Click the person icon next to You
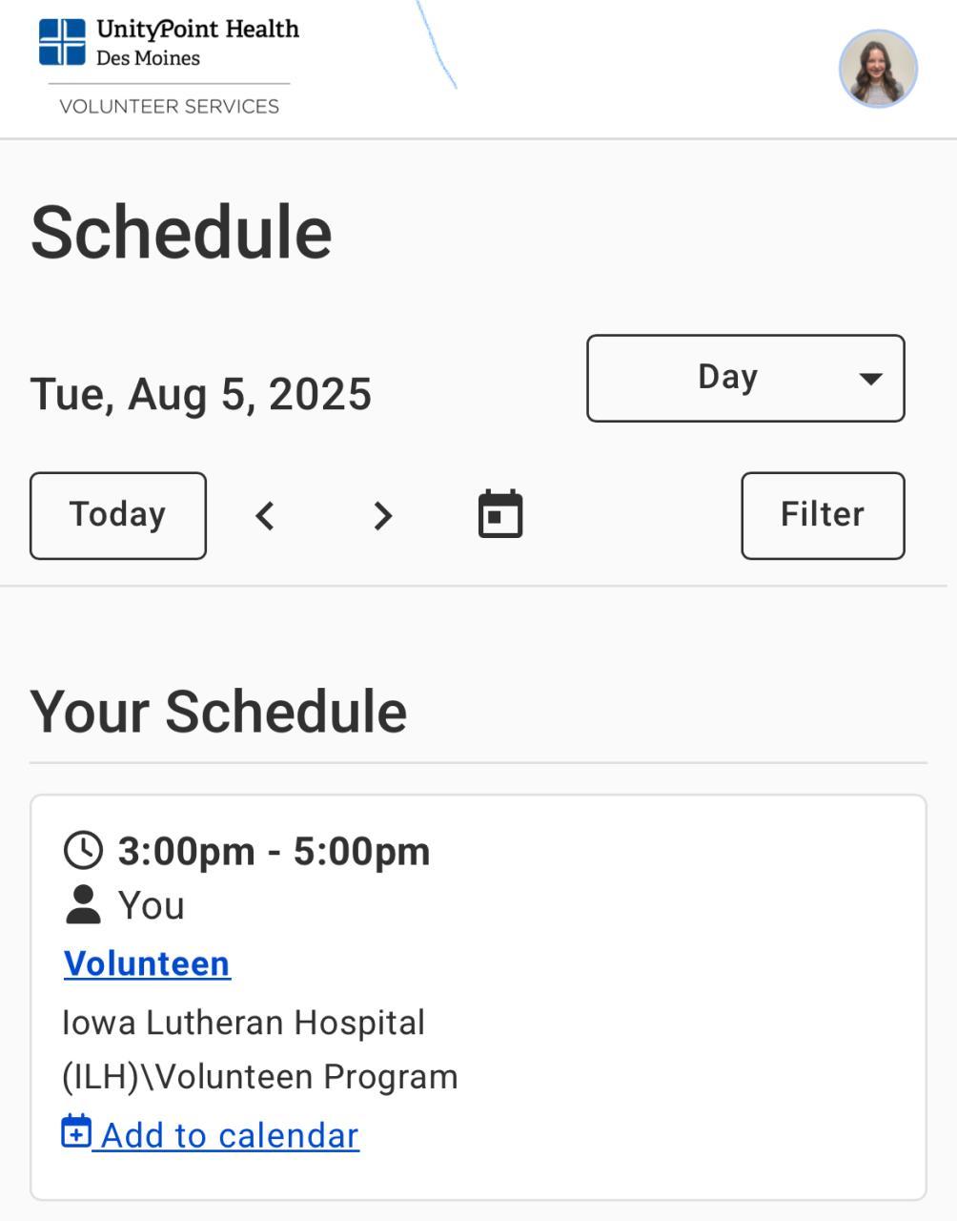 [83, 905]
